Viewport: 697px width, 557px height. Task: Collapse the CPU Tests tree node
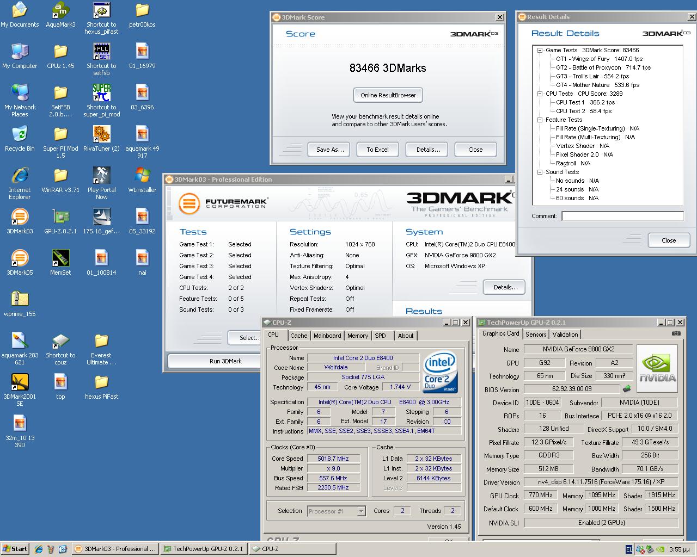(x=540, y=94)
